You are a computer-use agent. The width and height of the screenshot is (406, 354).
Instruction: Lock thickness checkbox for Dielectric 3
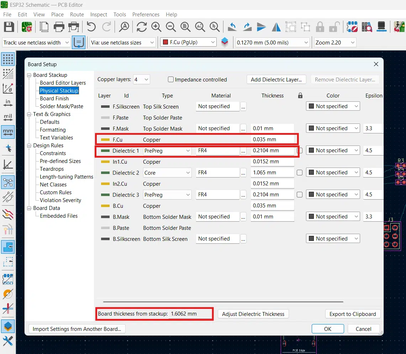[300, 195]
